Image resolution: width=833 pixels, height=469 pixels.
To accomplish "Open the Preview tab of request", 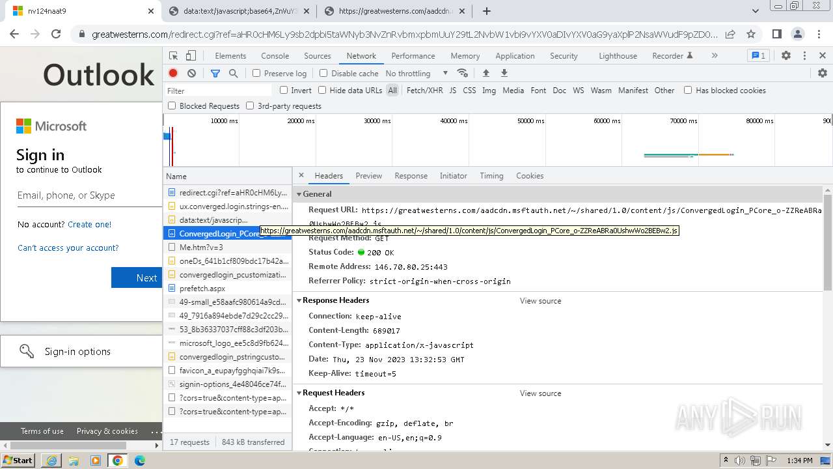I will click(x=369, y=176).
